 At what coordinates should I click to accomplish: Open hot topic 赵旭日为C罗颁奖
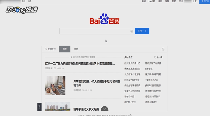pyautogui.click(x=132, y=80)
